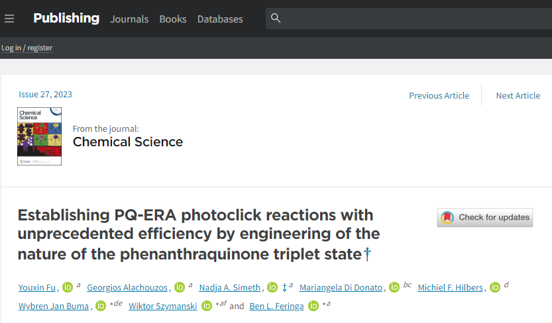The image size is (552, 323).
Task: Open the hamburger navigation menu
Action: pos(9,19)
